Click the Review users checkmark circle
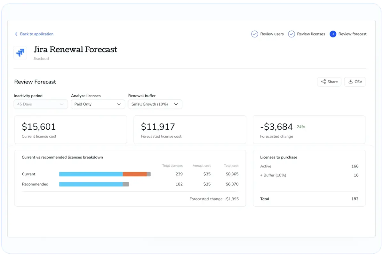 [255, 34]
